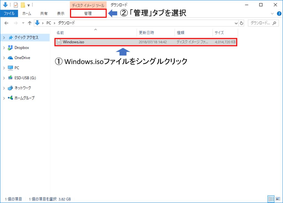Click the blue download arrow window icon
This screenshot has width=283, height=203.
[6, 5]
